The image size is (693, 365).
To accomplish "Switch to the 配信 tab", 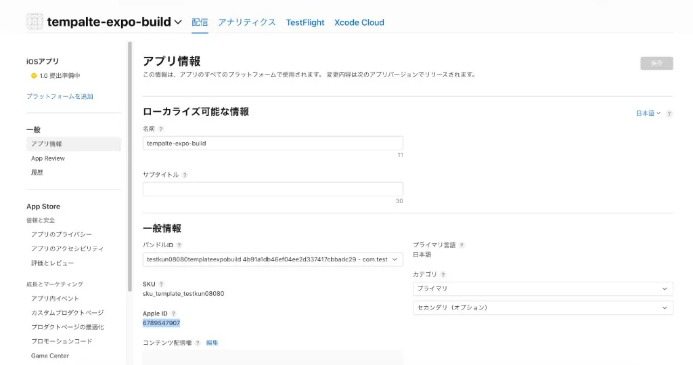I will pos(200,22).
